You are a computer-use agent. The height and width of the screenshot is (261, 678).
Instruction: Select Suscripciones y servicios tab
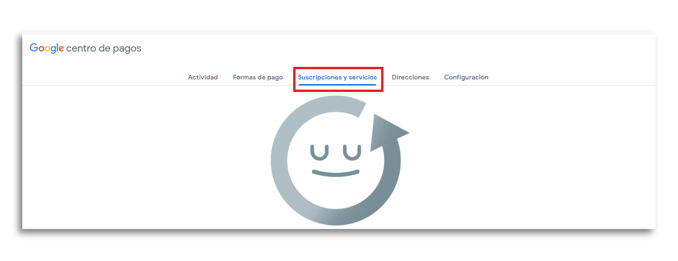(337, 78)
